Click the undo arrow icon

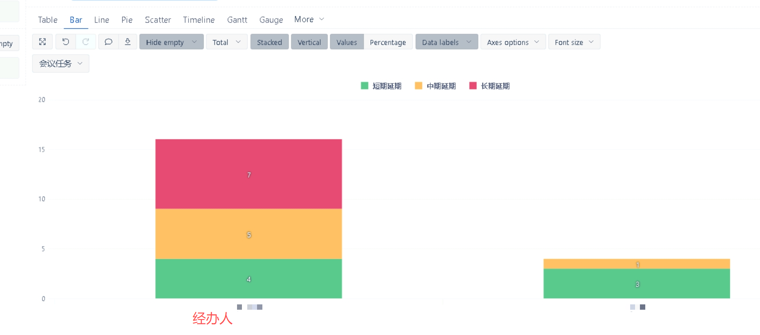click(65, 42)
